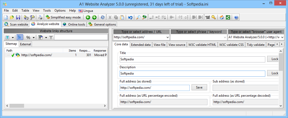Viewport: 288px width, 118px height.
Task: Toggle tree view in links structure toolbar
Action: pos(20,37)
